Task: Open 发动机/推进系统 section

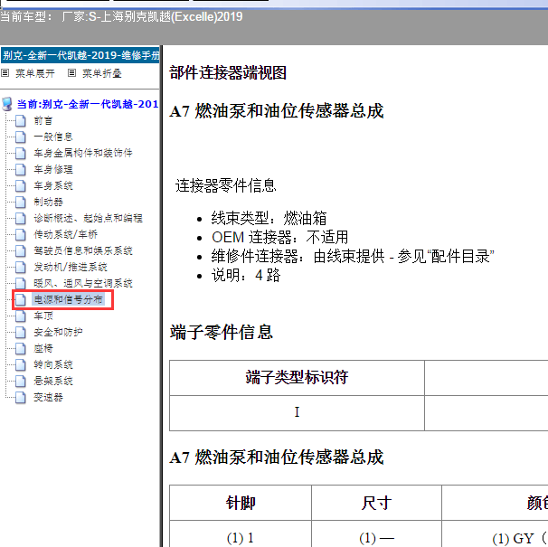Action: 71,267
